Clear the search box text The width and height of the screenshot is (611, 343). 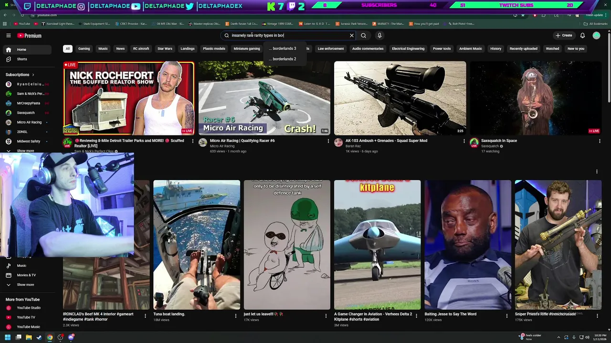tap(352, 35)
